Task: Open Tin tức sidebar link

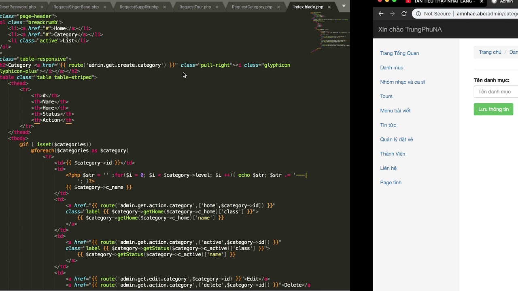Action: click(x=388, y=125)
